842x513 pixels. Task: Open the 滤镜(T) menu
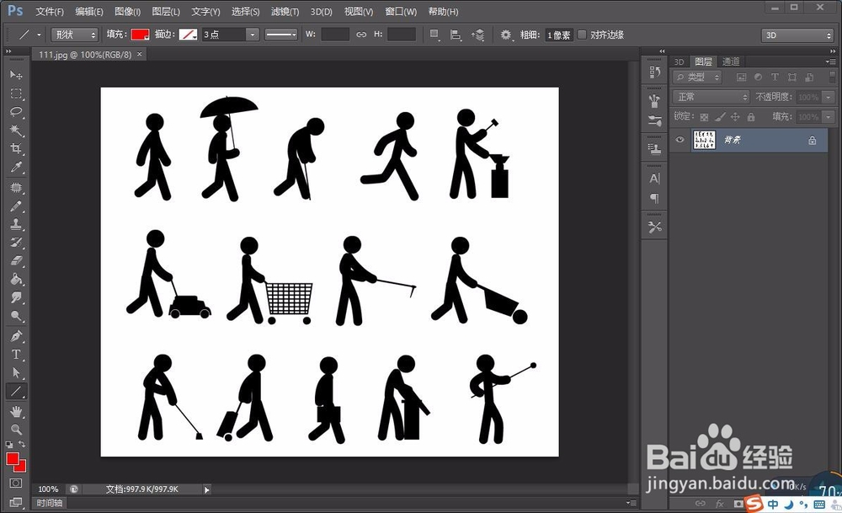[285, 11]
